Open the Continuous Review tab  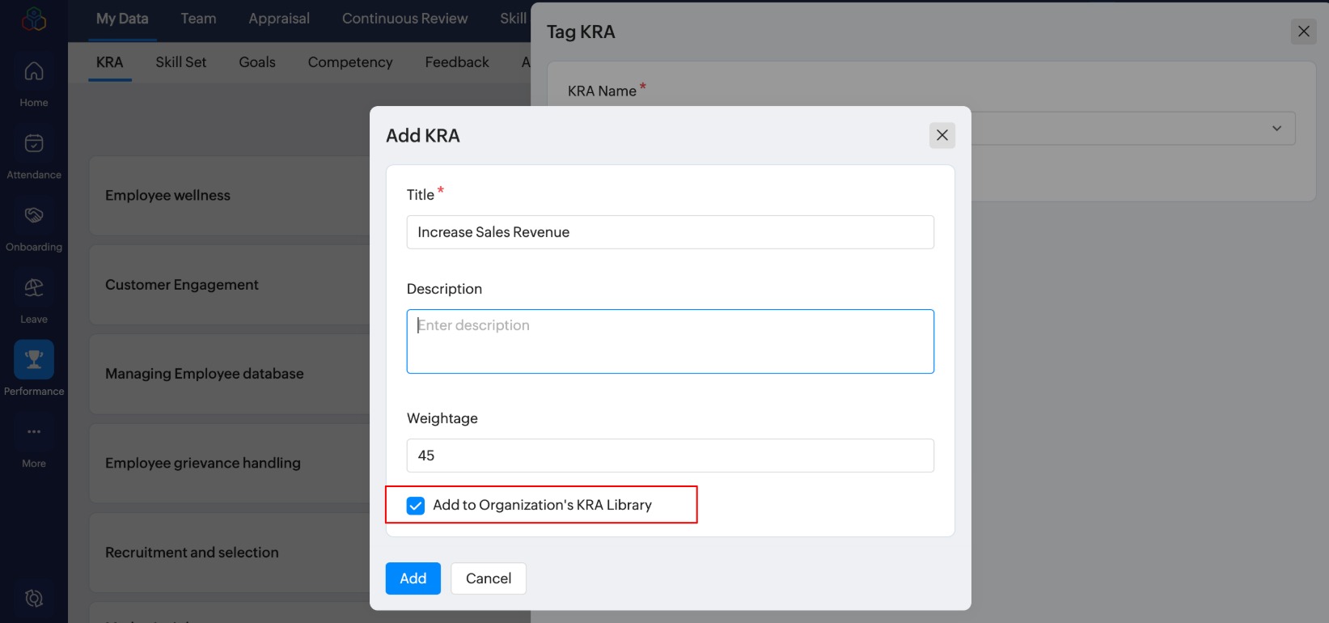point(404,19)
